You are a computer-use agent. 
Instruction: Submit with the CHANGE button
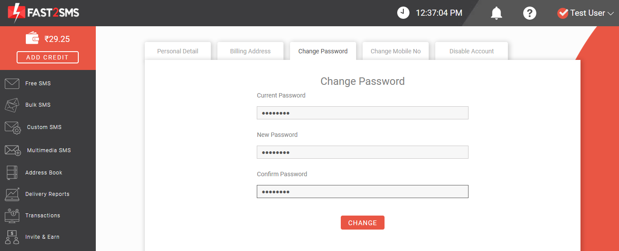[363, 223]
